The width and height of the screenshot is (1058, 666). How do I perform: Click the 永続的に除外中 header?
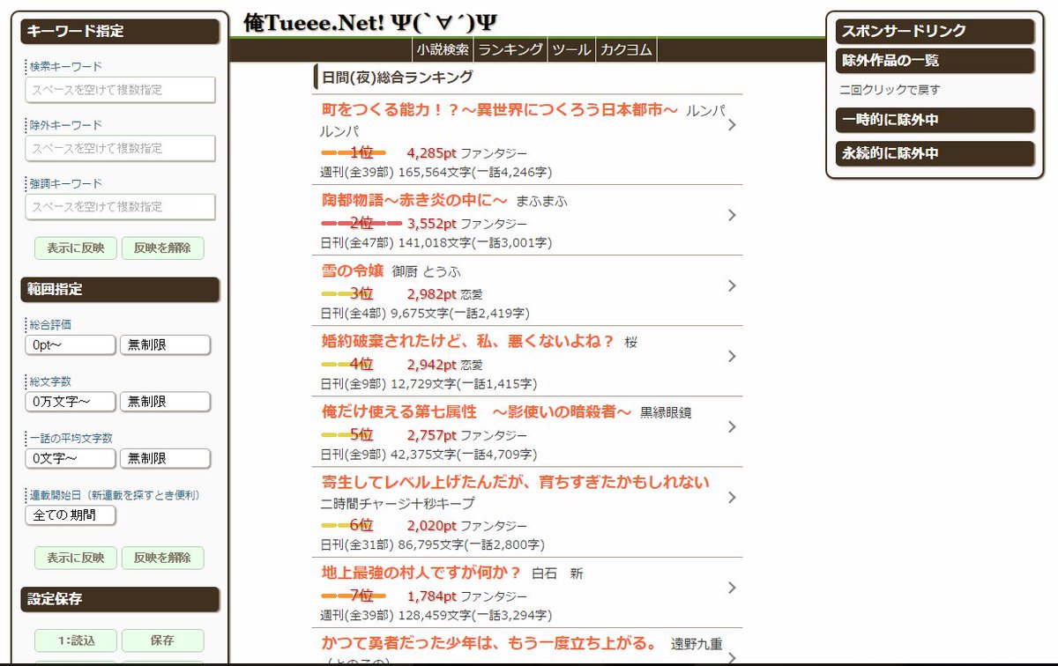[935, 153]
